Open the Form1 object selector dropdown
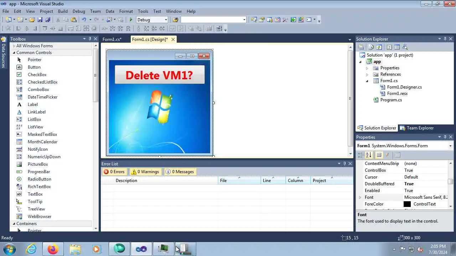Viewport: 456px width, 256px height. tap(450, 146)
